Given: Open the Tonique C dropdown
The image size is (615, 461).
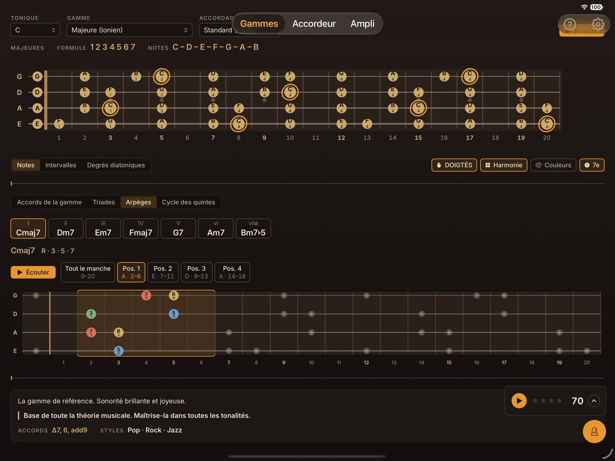Looking at the screenshot, I should (35, 30).
